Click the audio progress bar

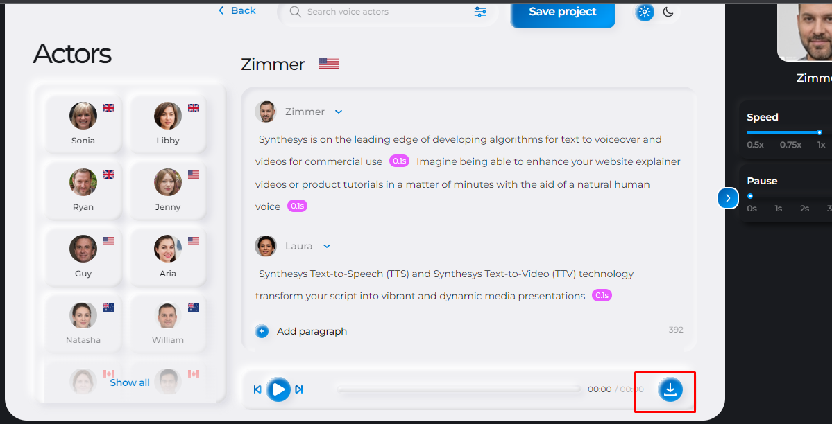(x=459, y=389)
